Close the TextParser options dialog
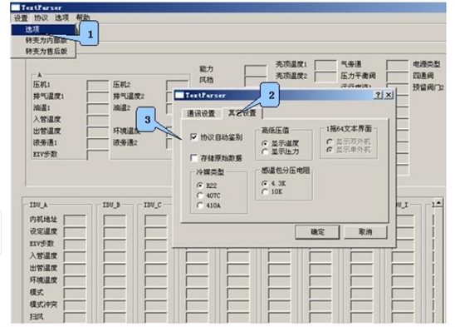Viewport: 455px width, 327px height. point(389,95)
